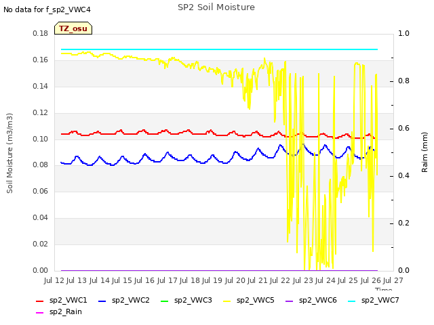Click the Jul 17 date tick label
The width and height of the screenshot is (434, 325).
pyautogui.click(x=167, y=280)
